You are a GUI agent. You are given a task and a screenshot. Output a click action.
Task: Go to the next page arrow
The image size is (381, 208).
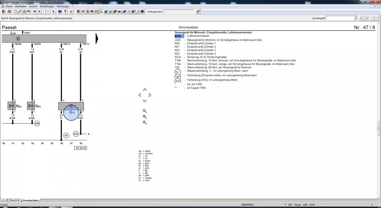(43, 12)
